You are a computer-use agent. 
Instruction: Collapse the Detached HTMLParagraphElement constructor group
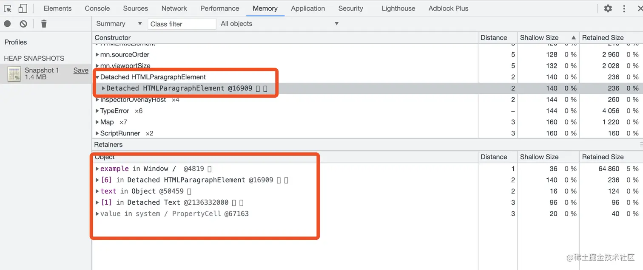97,77
